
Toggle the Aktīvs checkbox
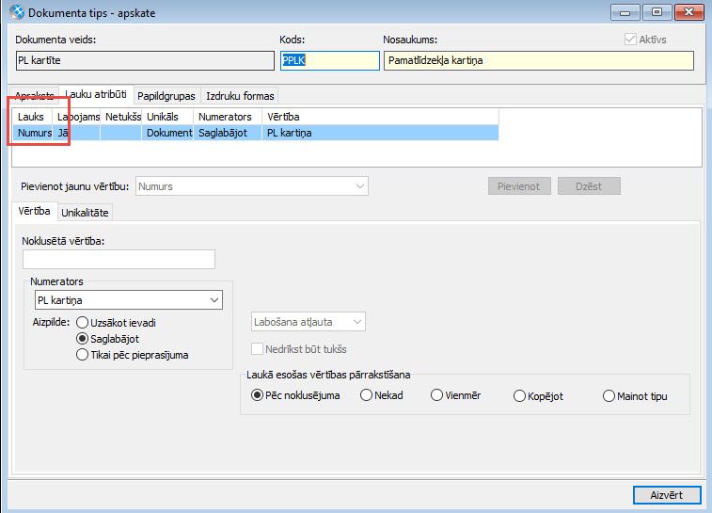[630, 40]
